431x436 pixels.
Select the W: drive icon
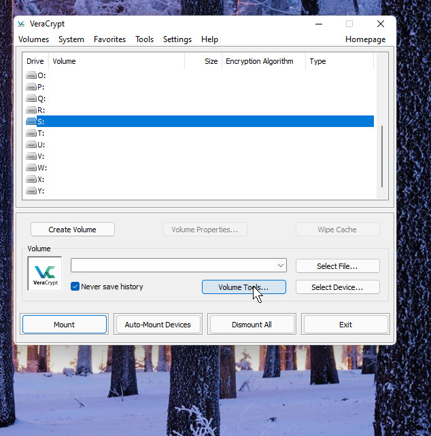tap(31, 168)
